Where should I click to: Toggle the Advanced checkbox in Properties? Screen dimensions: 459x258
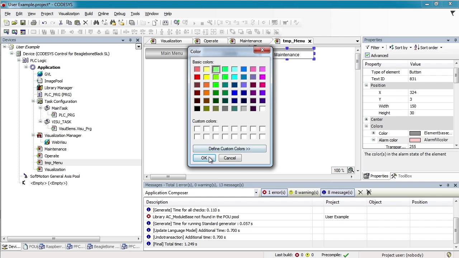367,56
